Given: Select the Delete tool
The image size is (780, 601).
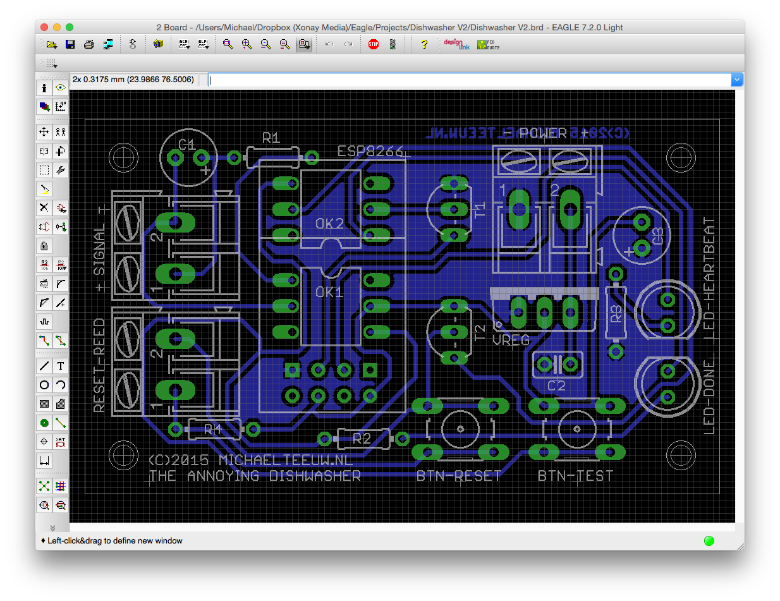Looking at the screenshot, I should pos(44,208).
